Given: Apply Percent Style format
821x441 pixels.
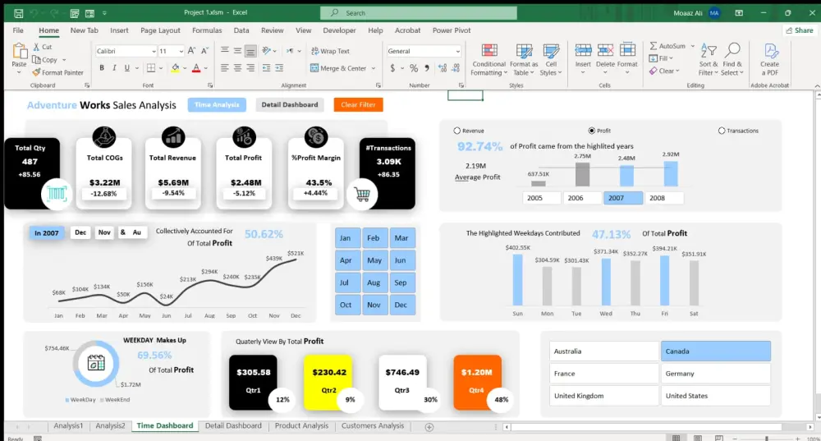Looking at the screenshot, I should 414,68.
